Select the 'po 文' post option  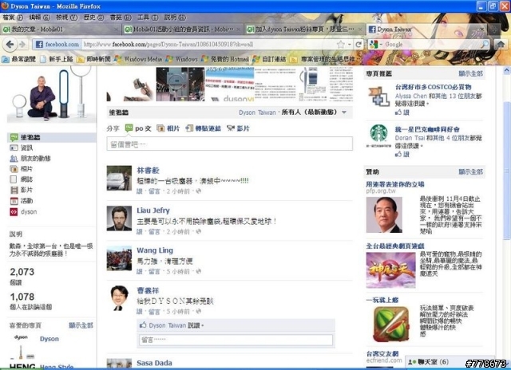pos(138,128)
